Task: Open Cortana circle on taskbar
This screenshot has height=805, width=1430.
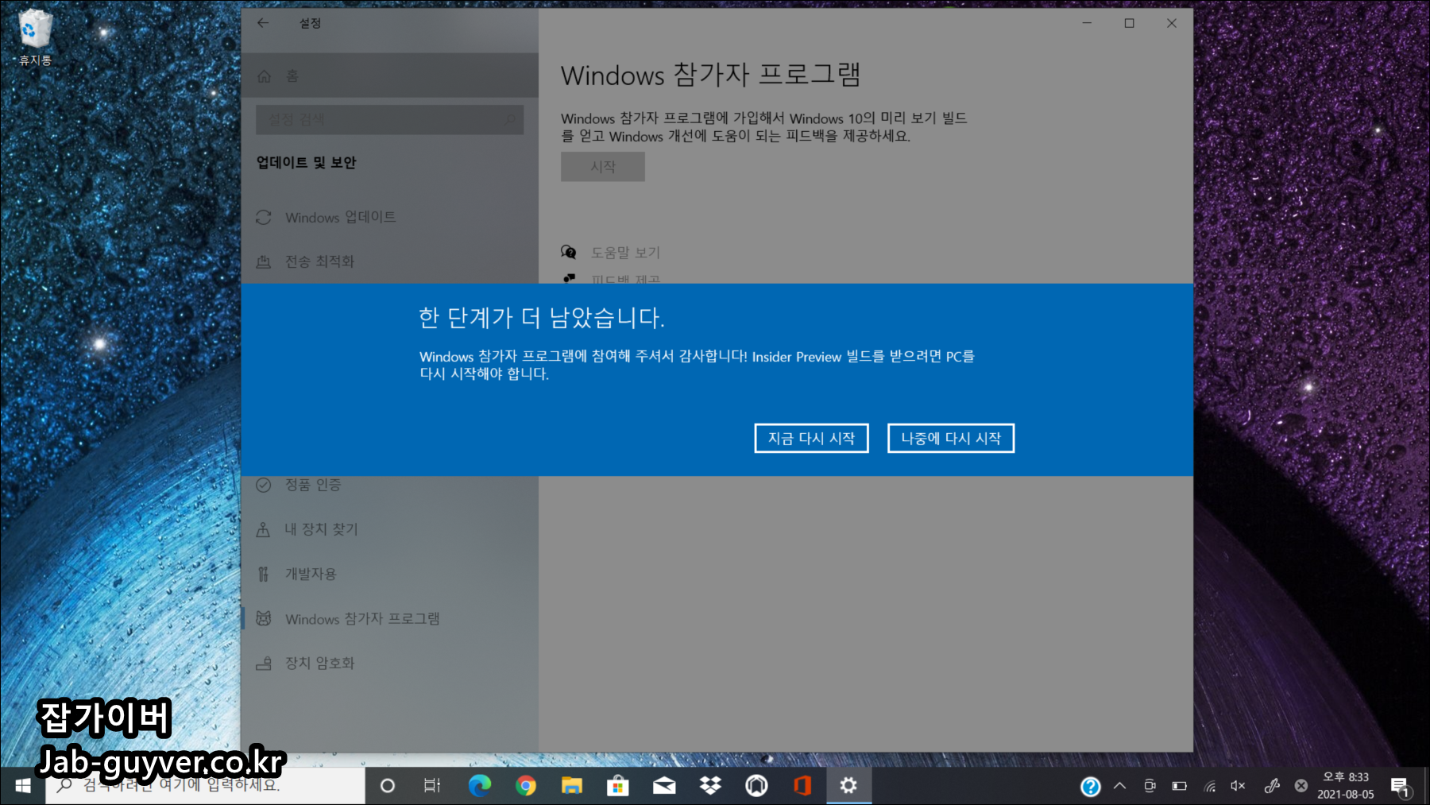Action: [388, 786]
